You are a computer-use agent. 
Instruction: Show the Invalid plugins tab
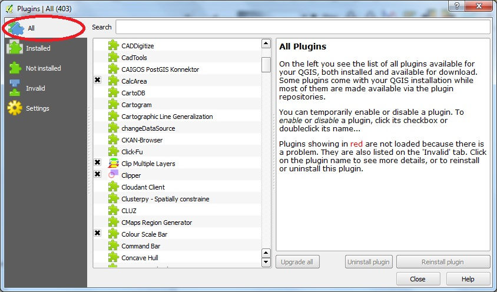click(45, 88)
